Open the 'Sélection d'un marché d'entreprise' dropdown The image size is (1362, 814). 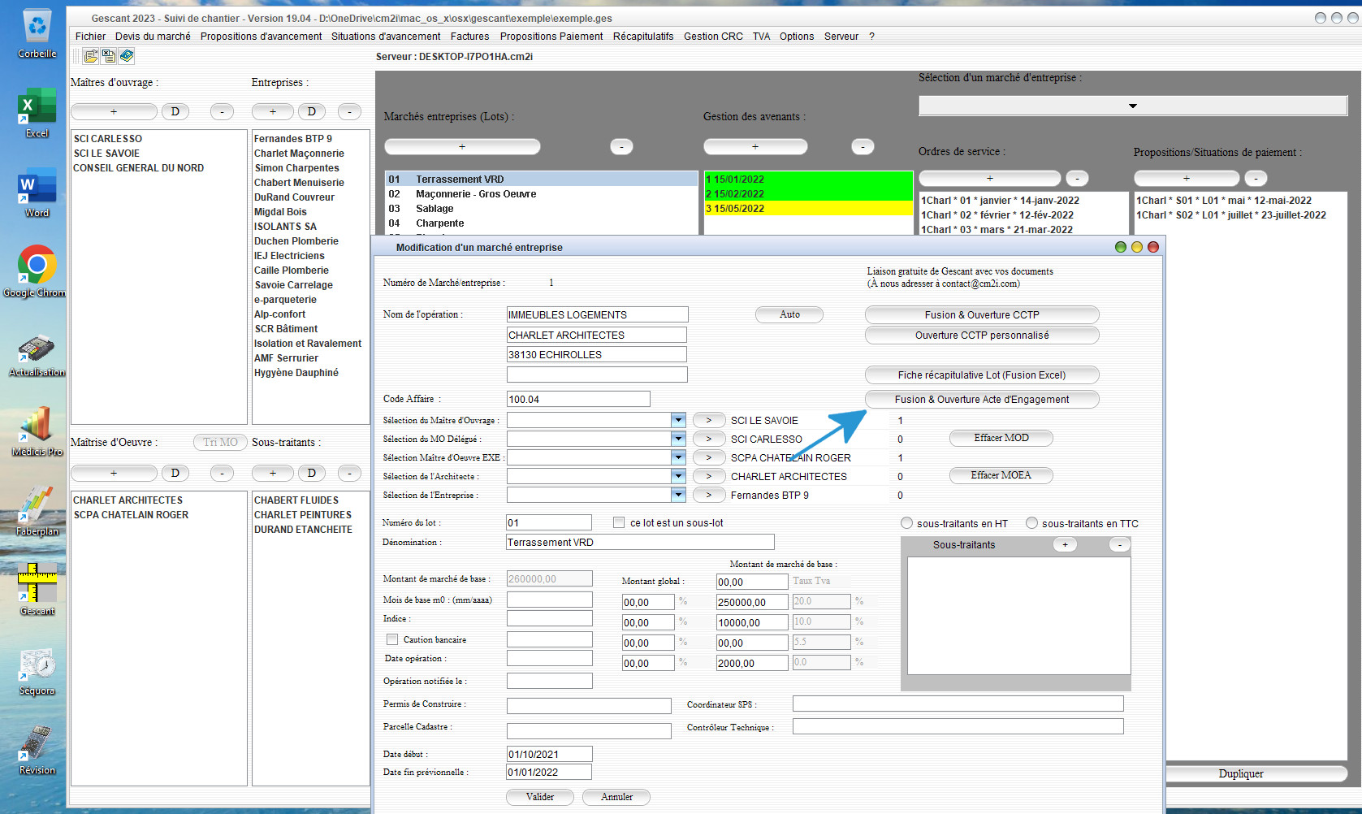tap(1132, 106)
